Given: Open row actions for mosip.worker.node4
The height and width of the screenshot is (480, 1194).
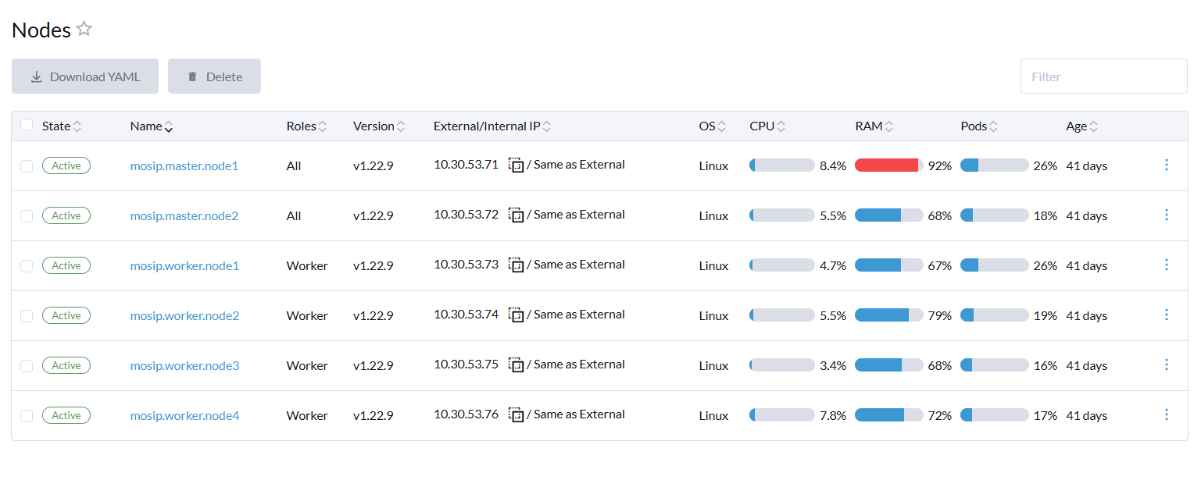Looking at the screenshot, I should 1166,414.
